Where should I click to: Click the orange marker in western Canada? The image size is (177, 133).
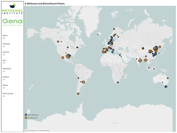pos(58,42)
